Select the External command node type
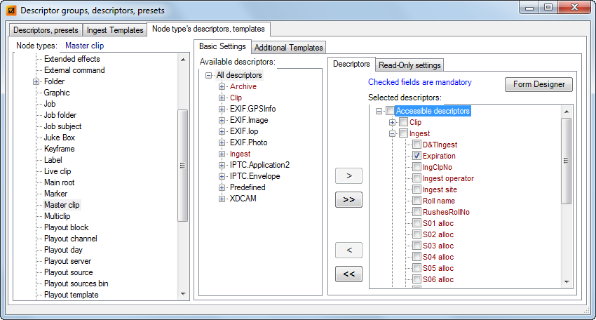 pos(74,70)
